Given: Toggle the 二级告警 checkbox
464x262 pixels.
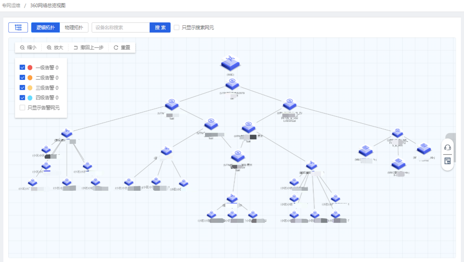Looking at the screenshot, I should point(22,77).
